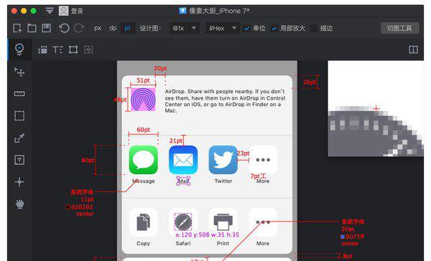This screenshot has height=261, width=431.
Task: Toggle the 单位 unit checkbox
Action: (x=247, y=29)
